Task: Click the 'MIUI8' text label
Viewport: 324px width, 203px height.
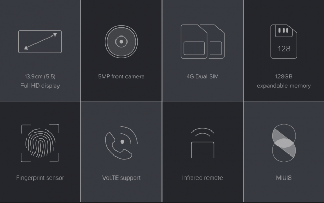Action: point(284,178)
